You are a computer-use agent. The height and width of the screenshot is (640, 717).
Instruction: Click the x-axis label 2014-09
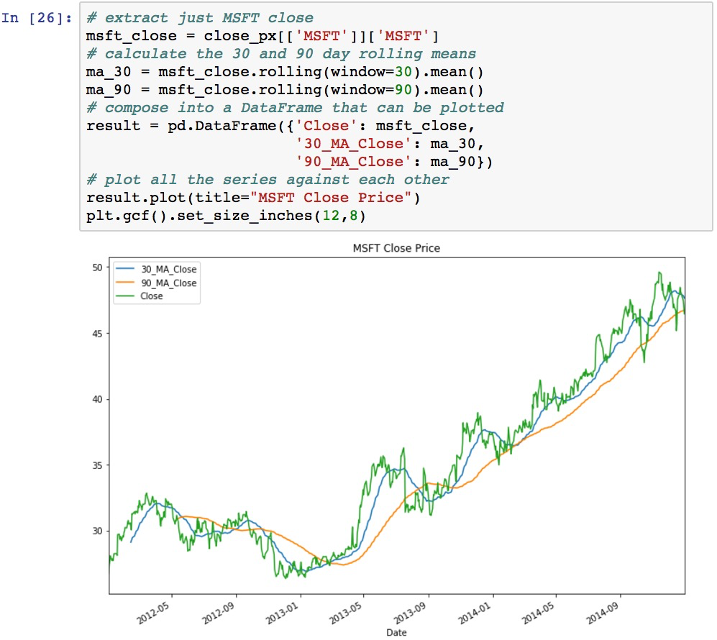[x=602, y=613]
